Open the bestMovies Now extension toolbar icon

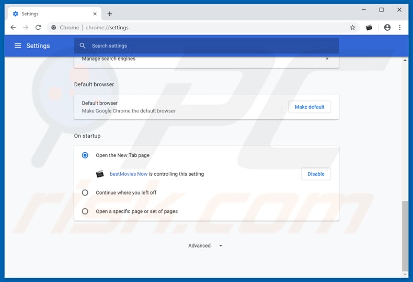pyautogui.click(x=369, y=28)
